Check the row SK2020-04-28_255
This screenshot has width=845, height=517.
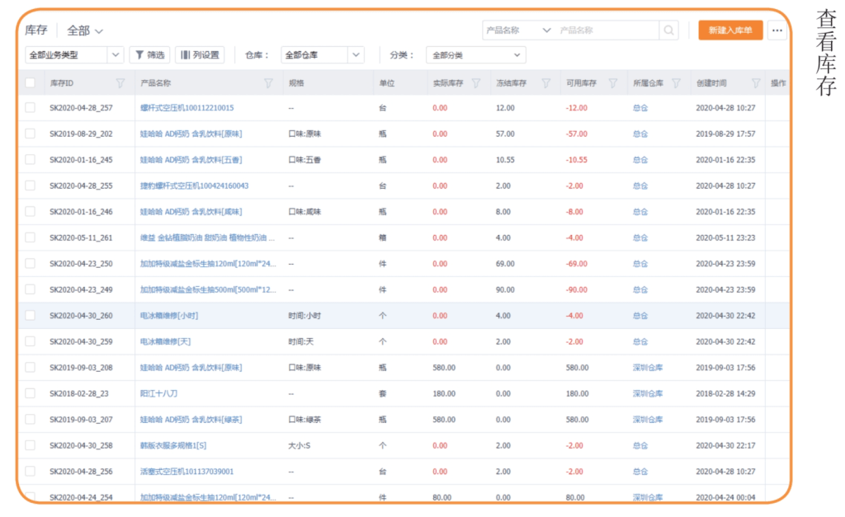[x=31, y=186]
